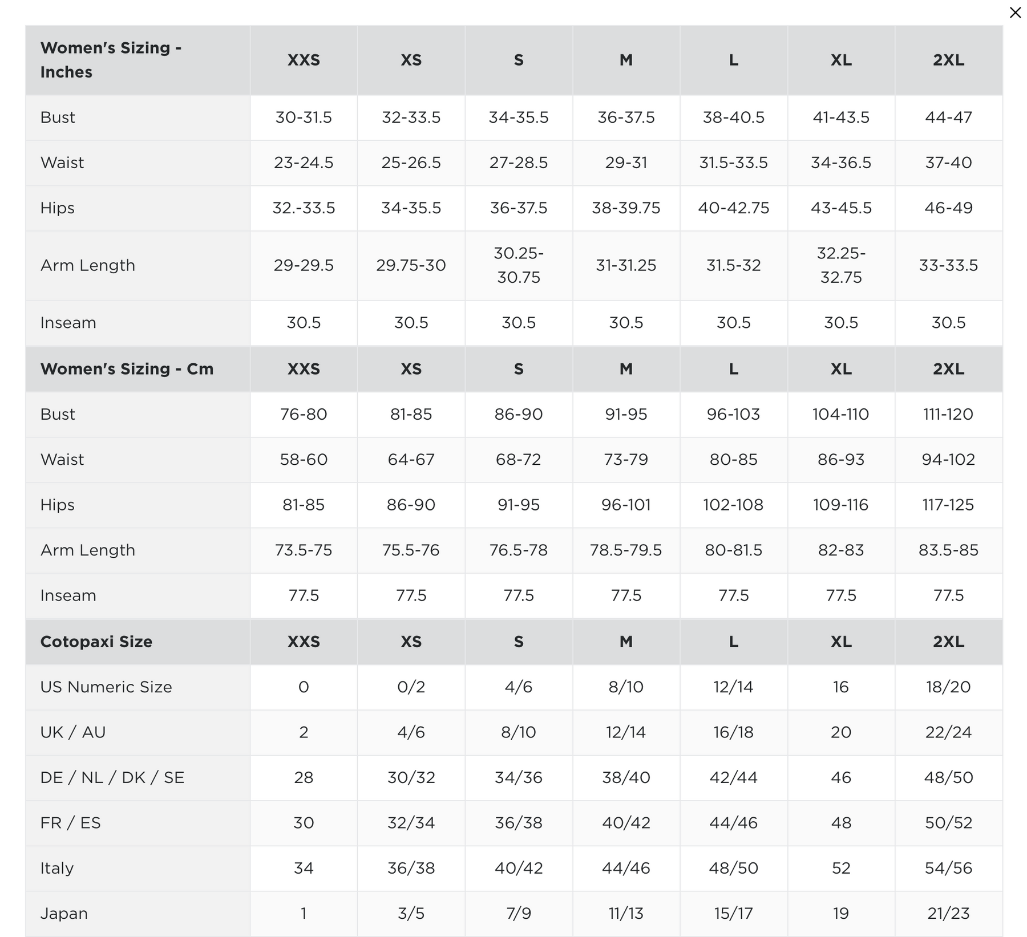Select the UK / AU row label
Screen dimensions: 1027x937
point(73,732)
